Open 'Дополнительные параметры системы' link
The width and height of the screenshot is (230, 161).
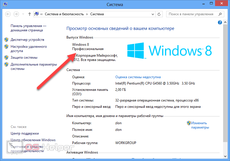click(34, 67)
